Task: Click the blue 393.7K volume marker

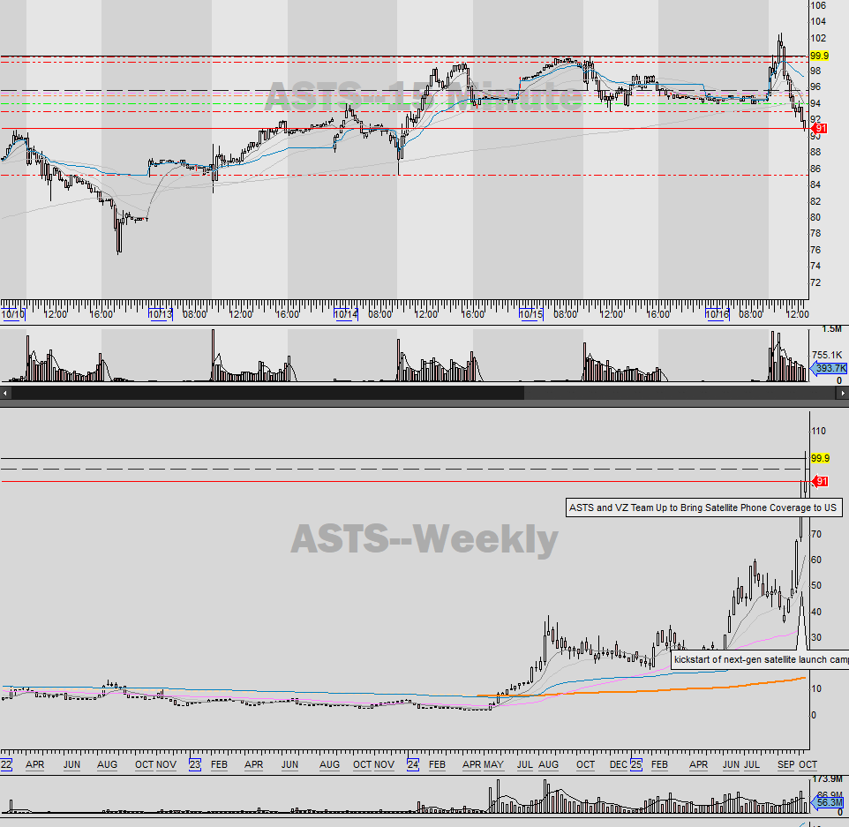Action: click(829, 368)
